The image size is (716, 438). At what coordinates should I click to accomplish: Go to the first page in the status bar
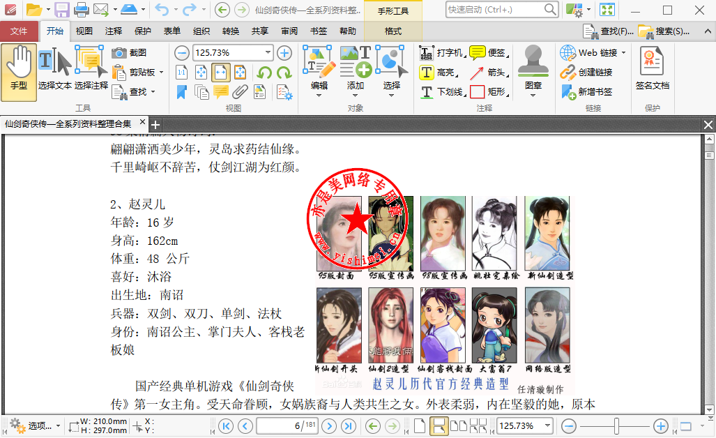click(x=226, y=426)
